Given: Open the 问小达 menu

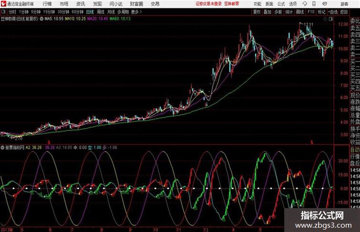Looking at the screenshot, I should 116,4.
